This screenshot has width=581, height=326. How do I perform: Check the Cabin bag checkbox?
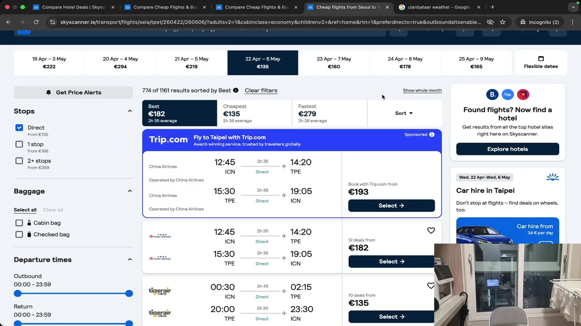19,223
